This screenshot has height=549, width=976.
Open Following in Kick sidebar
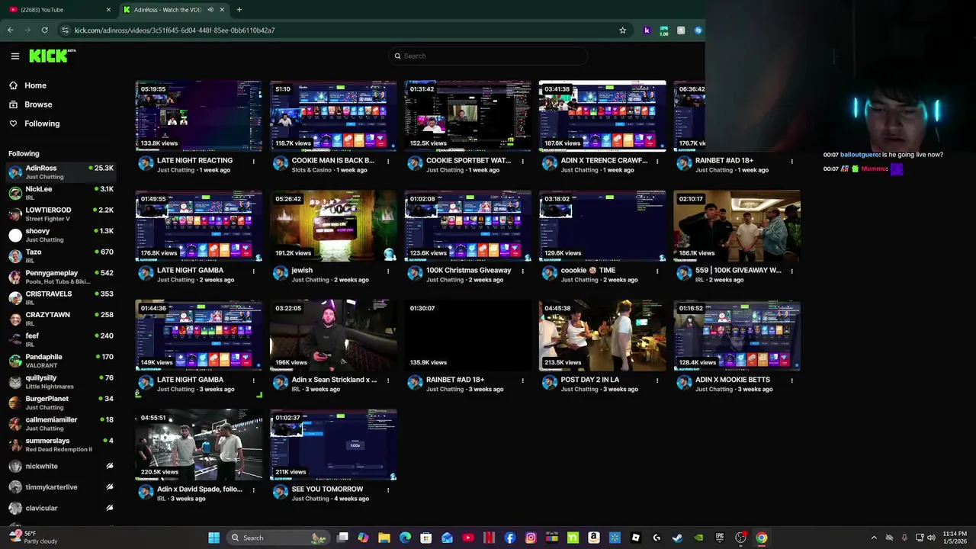42,124
